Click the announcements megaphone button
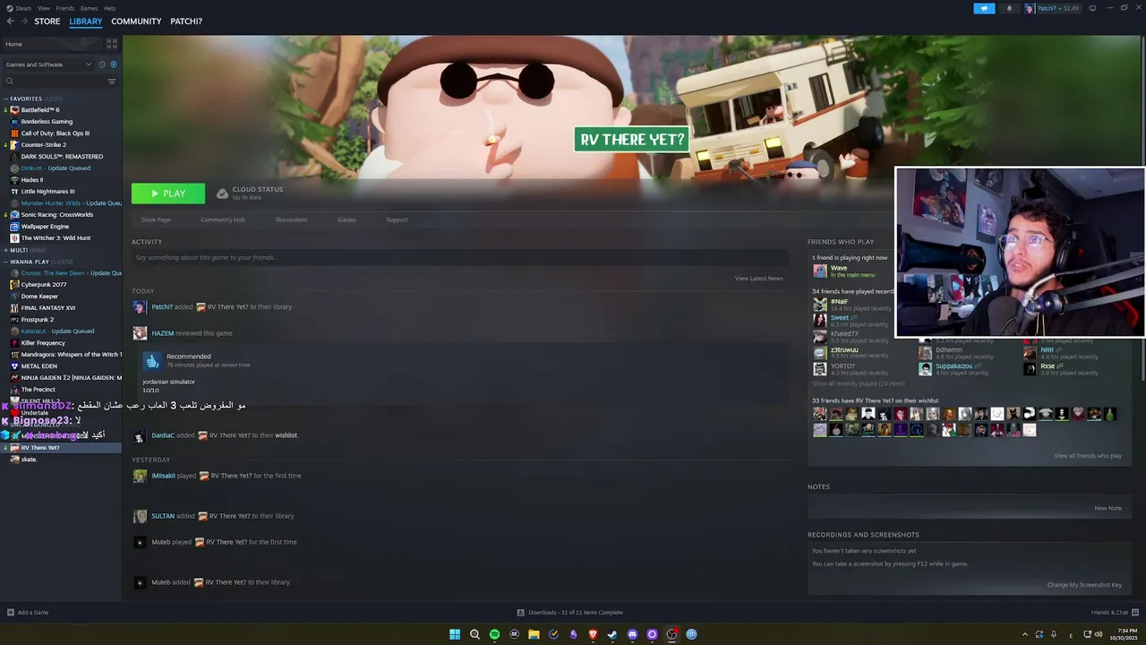Screen dimensions: 1146x645 point(984,8)
